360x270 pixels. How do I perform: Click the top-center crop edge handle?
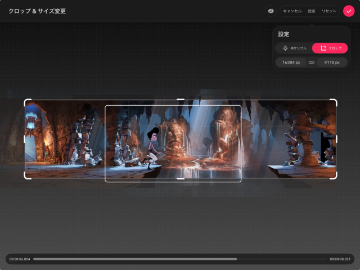click(x=181, y=100)
